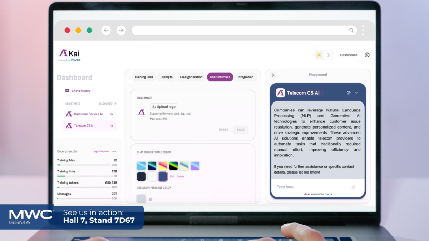429x241 pixels.
Task: Click the Upload logo button
Action: pyautogui.click(x=163, y=107)
